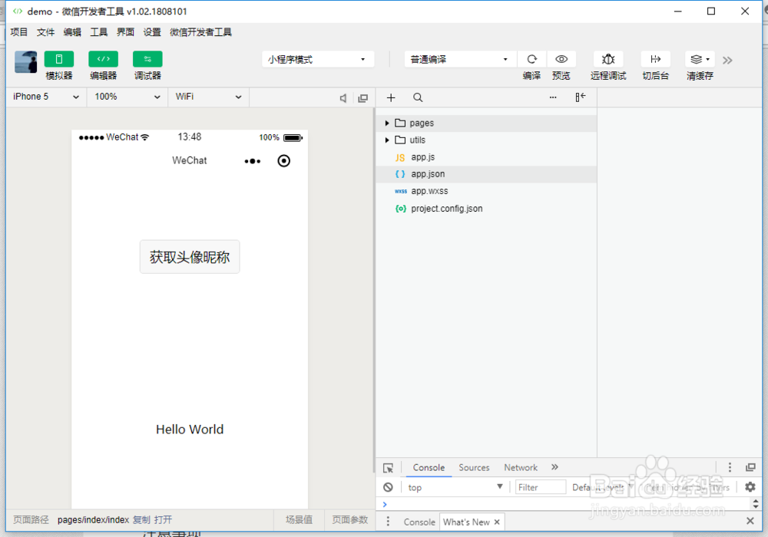
Task: Open the 工具 menu
Action: 98,31
